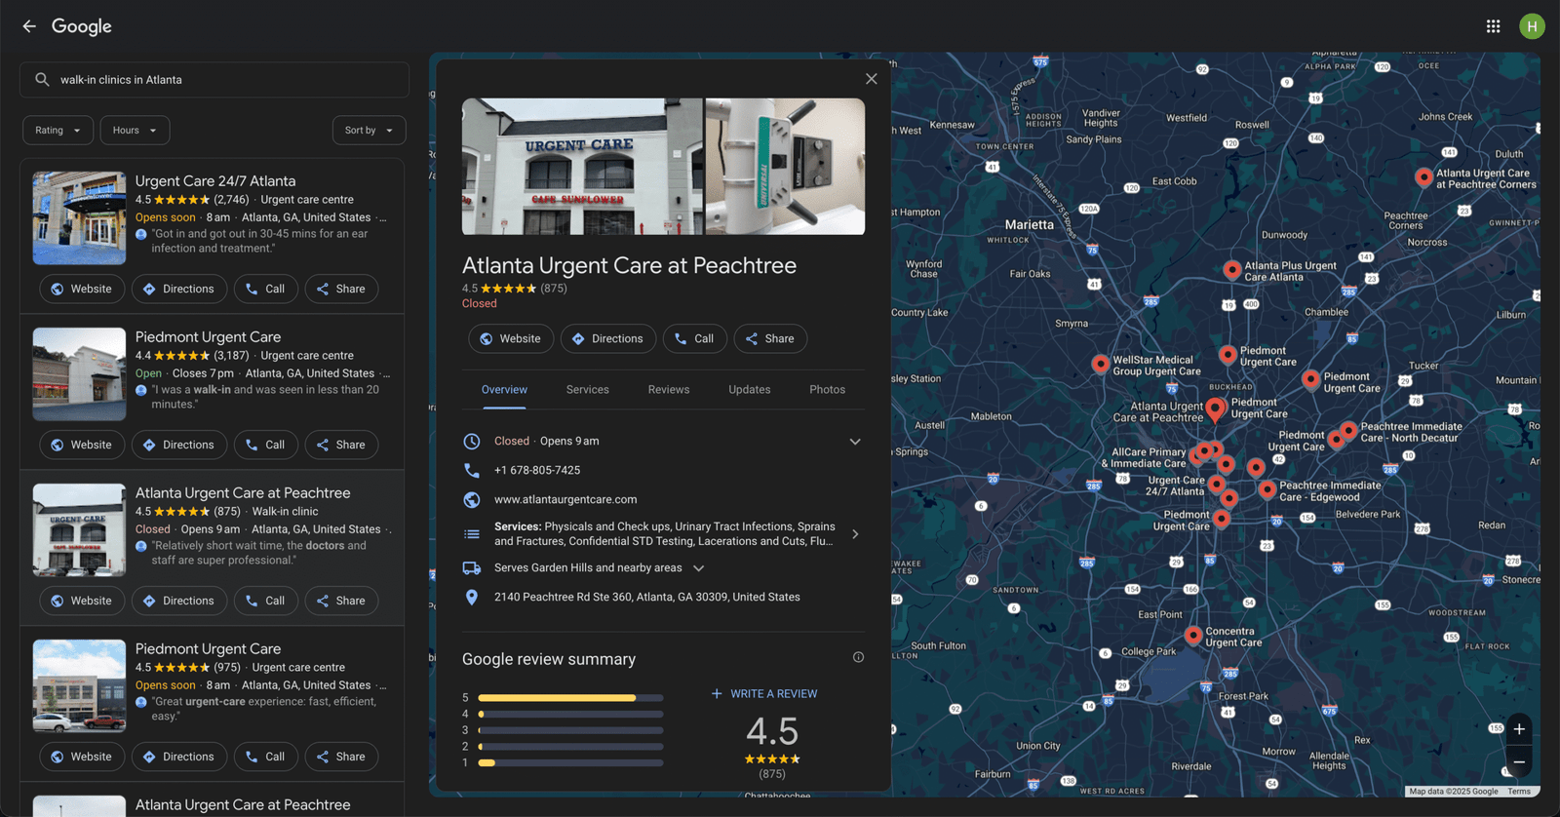Click Share for Piedmont Urgent Care rated 4.4
Screen dimensions: 1560x817
[341, 446]
